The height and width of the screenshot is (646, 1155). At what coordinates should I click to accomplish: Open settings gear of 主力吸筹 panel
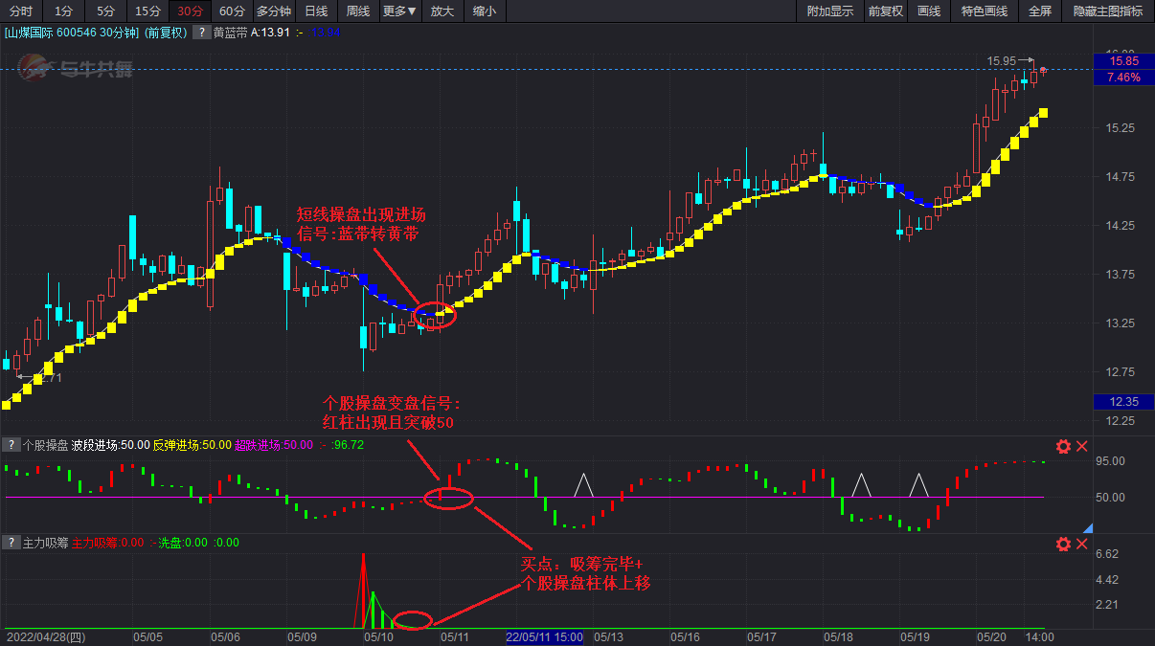tap(1063, 544)
